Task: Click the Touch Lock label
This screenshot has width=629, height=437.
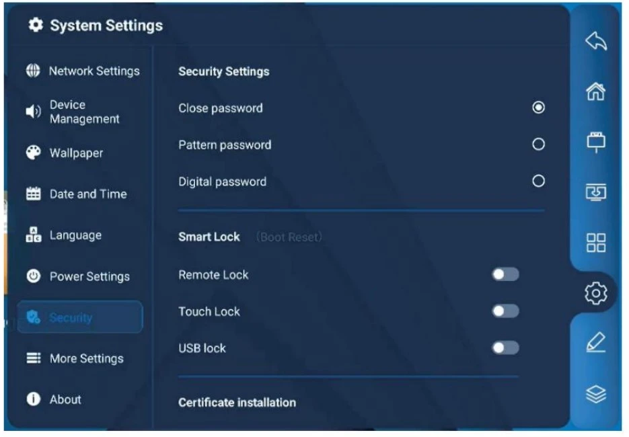Action: [x=209, y=311]
